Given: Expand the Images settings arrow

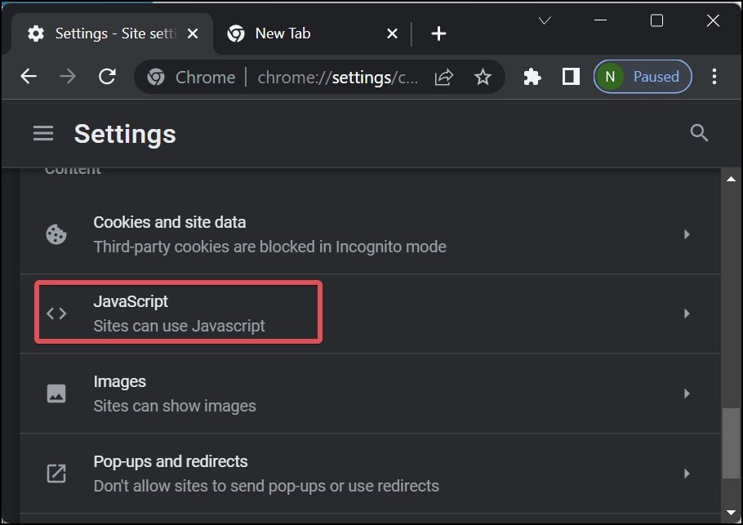Looking at the screenshot, I should (687, 394).
